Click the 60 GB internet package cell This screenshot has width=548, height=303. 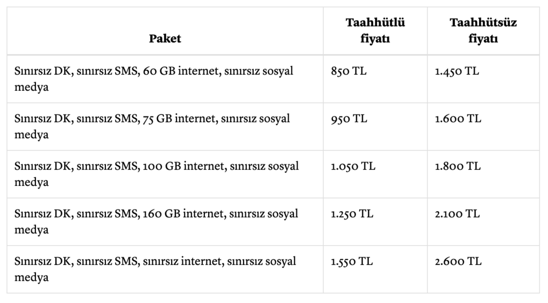[x=154, y=79]
